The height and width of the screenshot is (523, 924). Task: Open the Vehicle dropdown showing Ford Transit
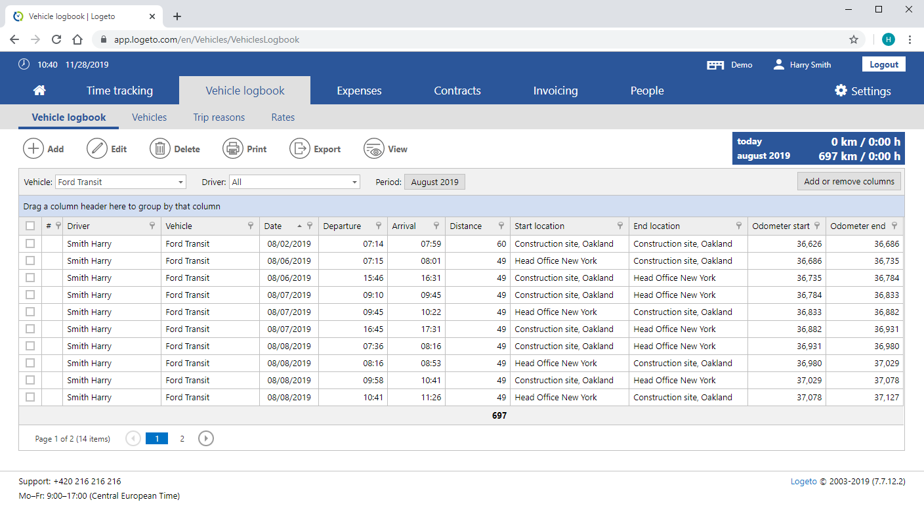(x=121, y=182)
